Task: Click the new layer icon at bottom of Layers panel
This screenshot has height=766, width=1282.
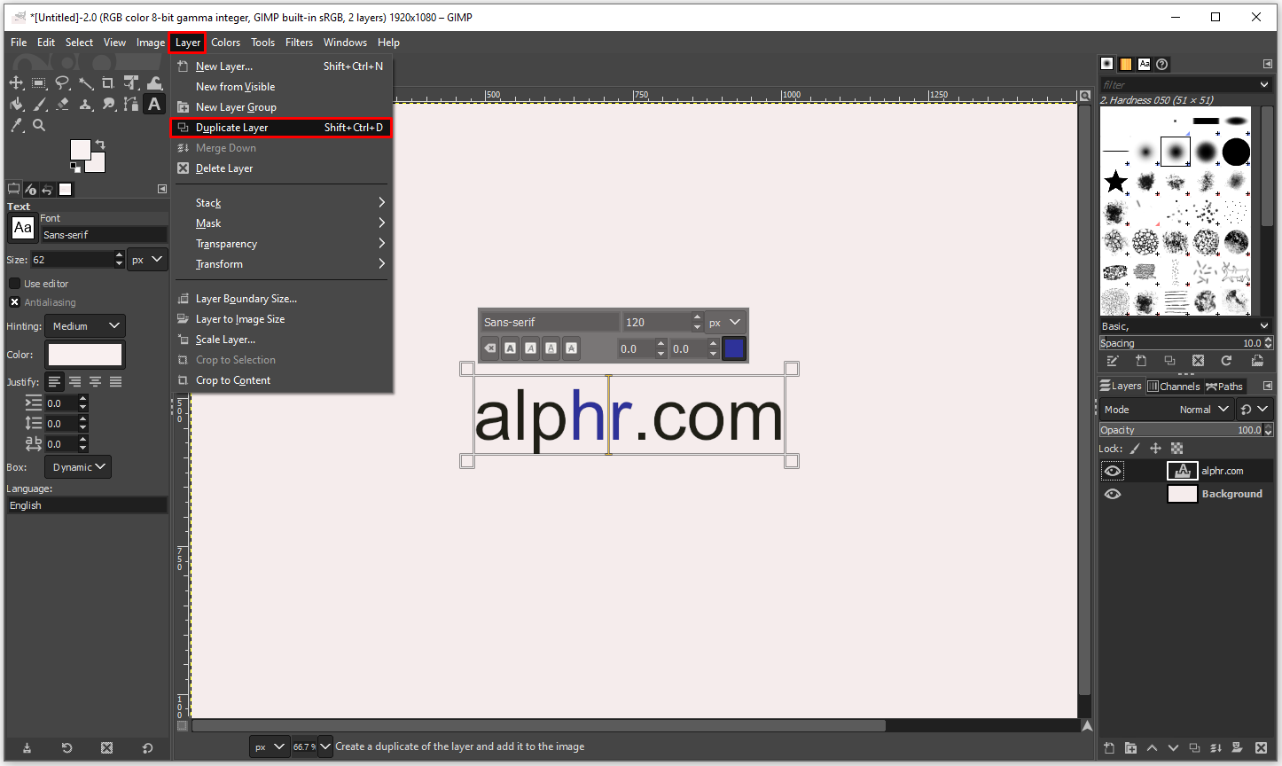Action: 1109,748
